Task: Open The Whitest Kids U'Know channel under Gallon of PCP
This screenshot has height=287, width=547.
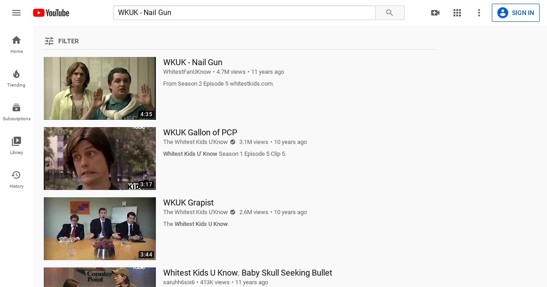Action: [x=196, y=142]
